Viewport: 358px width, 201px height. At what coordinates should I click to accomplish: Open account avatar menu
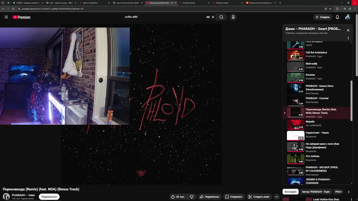click(348, 17)
